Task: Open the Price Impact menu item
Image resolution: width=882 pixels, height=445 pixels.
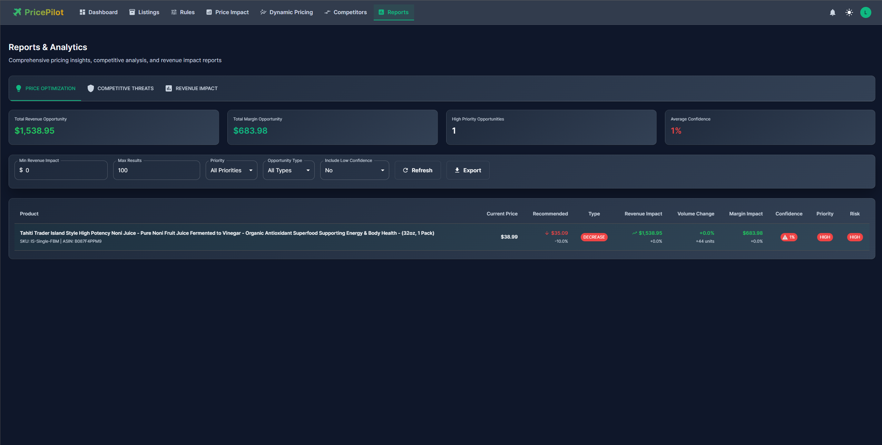Action: (228, 12)
